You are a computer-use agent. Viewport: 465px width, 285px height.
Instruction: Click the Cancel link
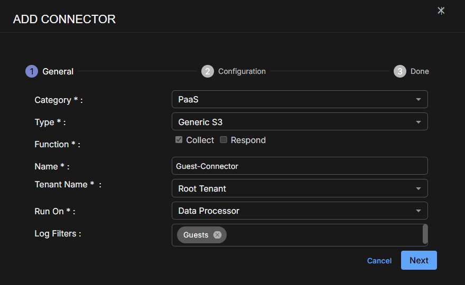(x=379, y=261)
